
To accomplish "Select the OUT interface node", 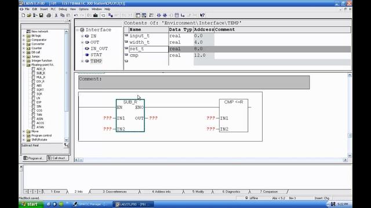I will (94, 42).
